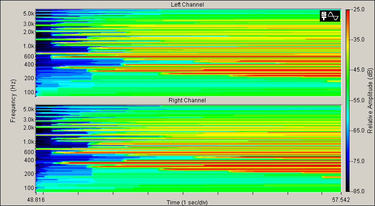Select the Left Channel title label
This screenshot has width=375, height=206.
[x=187, y=5]
